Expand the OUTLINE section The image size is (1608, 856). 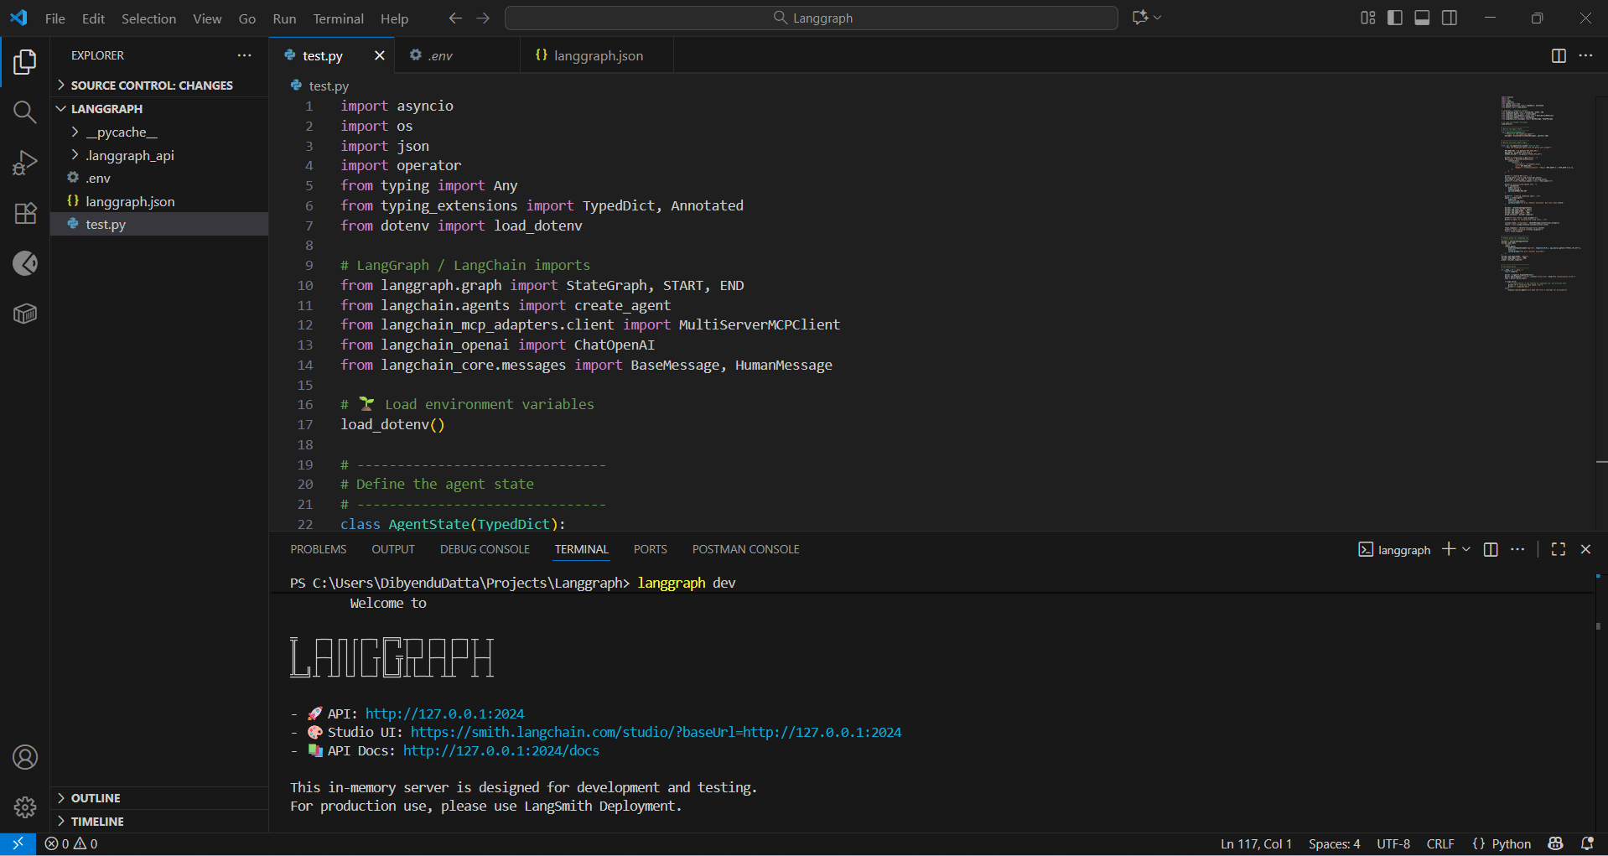pos(96,798)
